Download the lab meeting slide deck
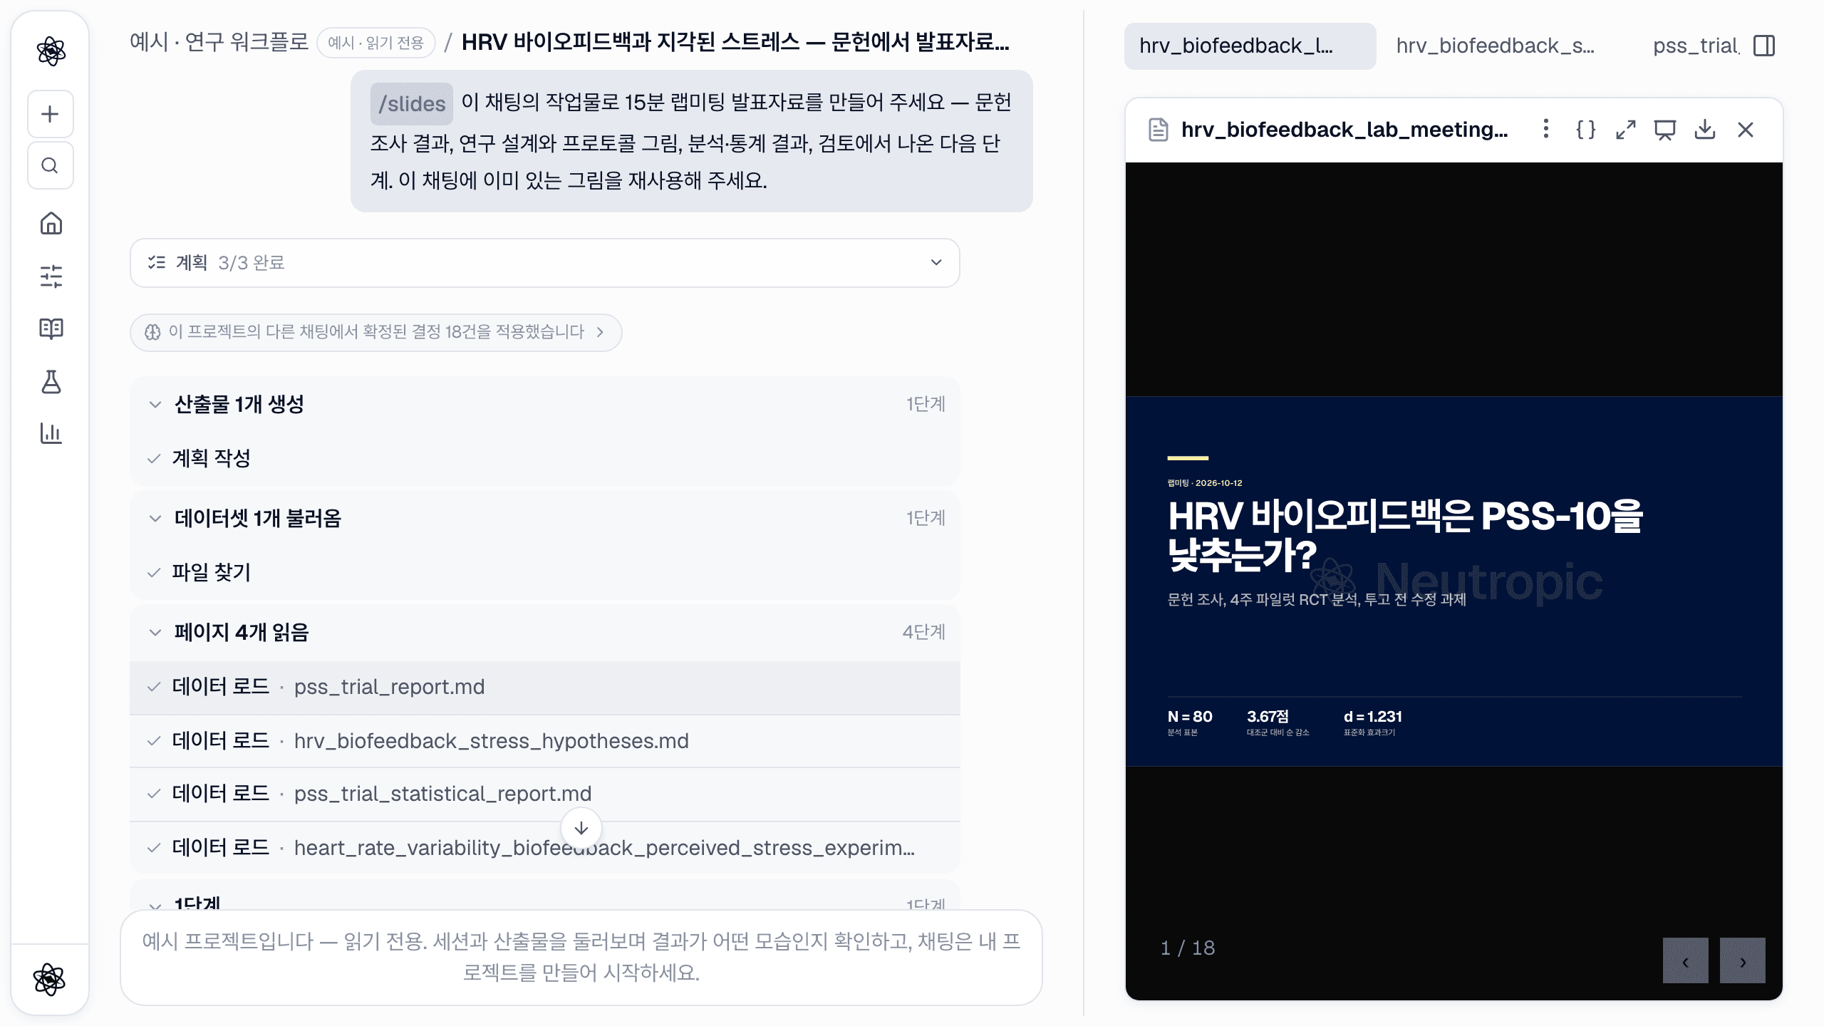This screenshot has height=1026, width=1824. pos(1705,130)
